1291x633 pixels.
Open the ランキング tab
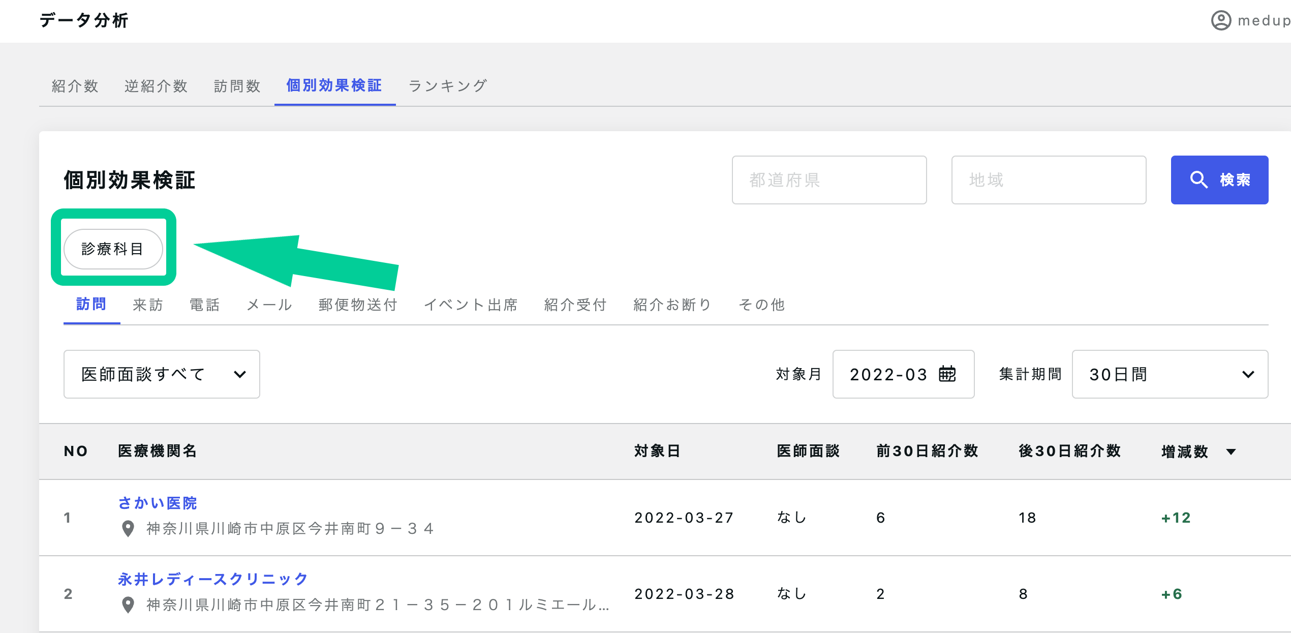pos(448,86)
